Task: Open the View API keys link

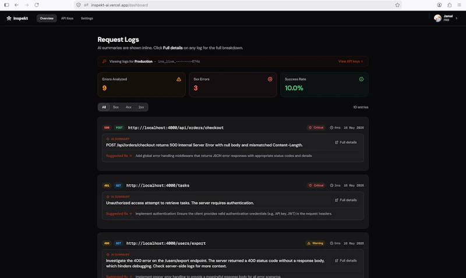Action: 351,62
